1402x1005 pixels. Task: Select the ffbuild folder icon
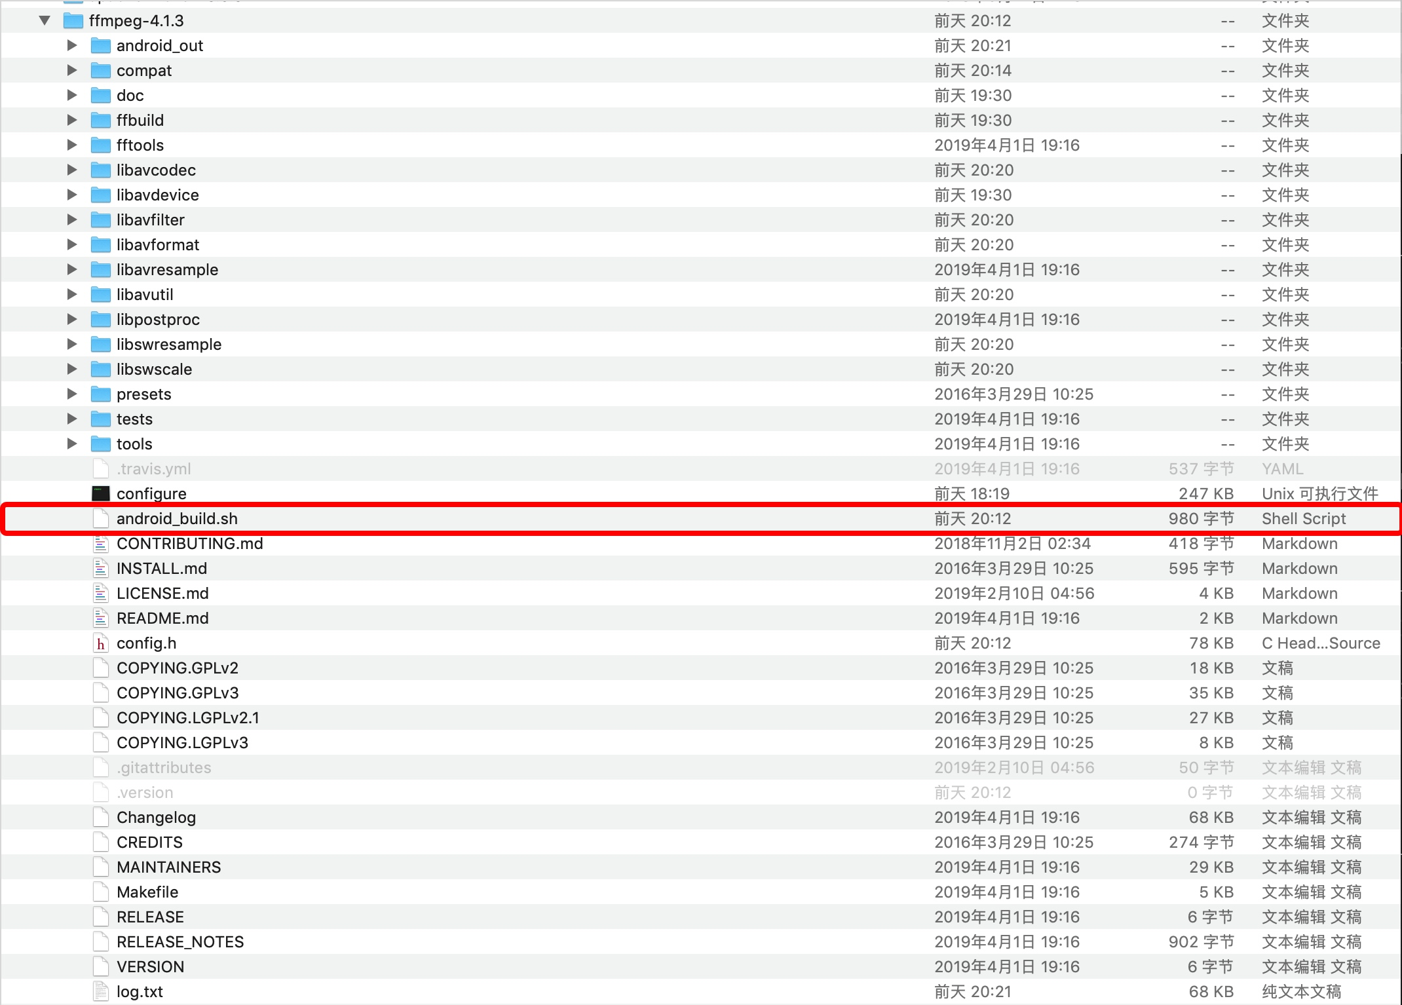coord(100,121)
